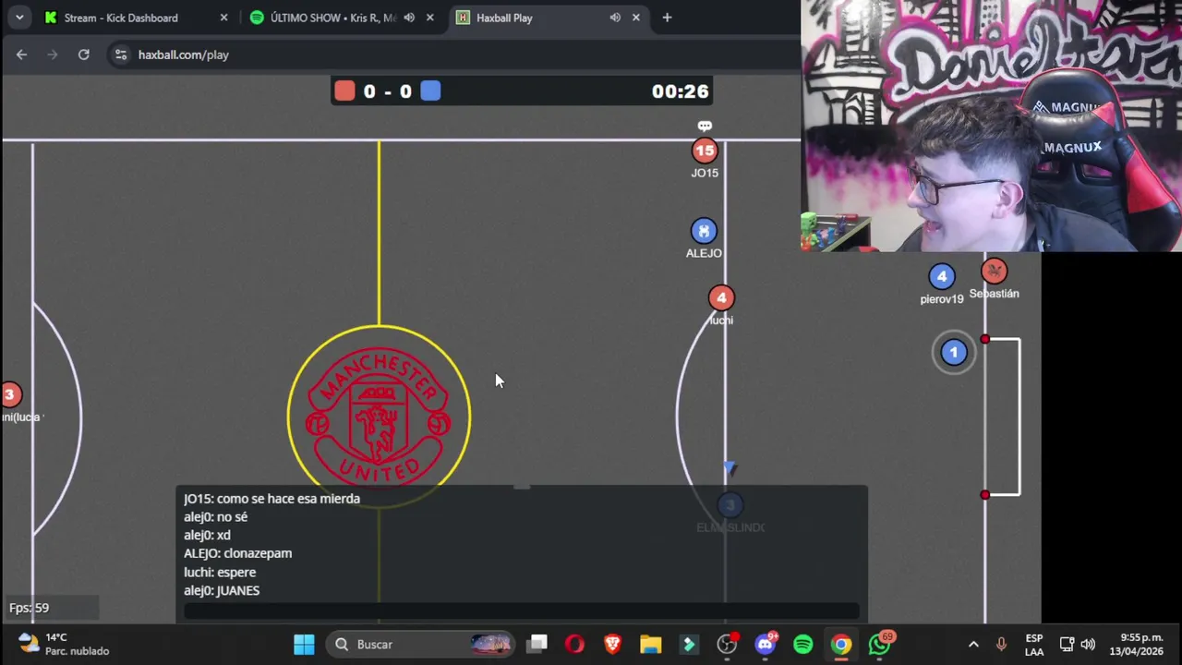Close the Haxball Play tab
1182x665 pixels.
tap(635, 18)
